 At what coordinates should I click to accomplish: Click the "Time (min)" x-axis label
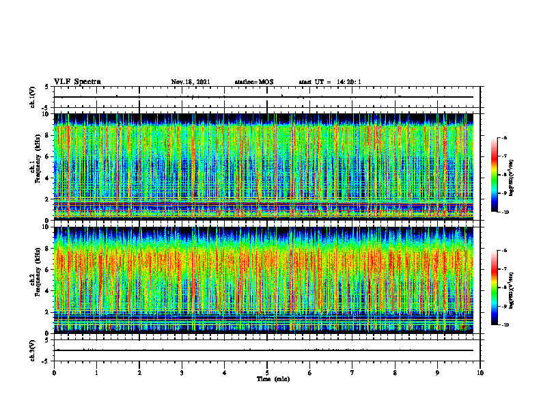pyautogui.click(x=273, y=379)
